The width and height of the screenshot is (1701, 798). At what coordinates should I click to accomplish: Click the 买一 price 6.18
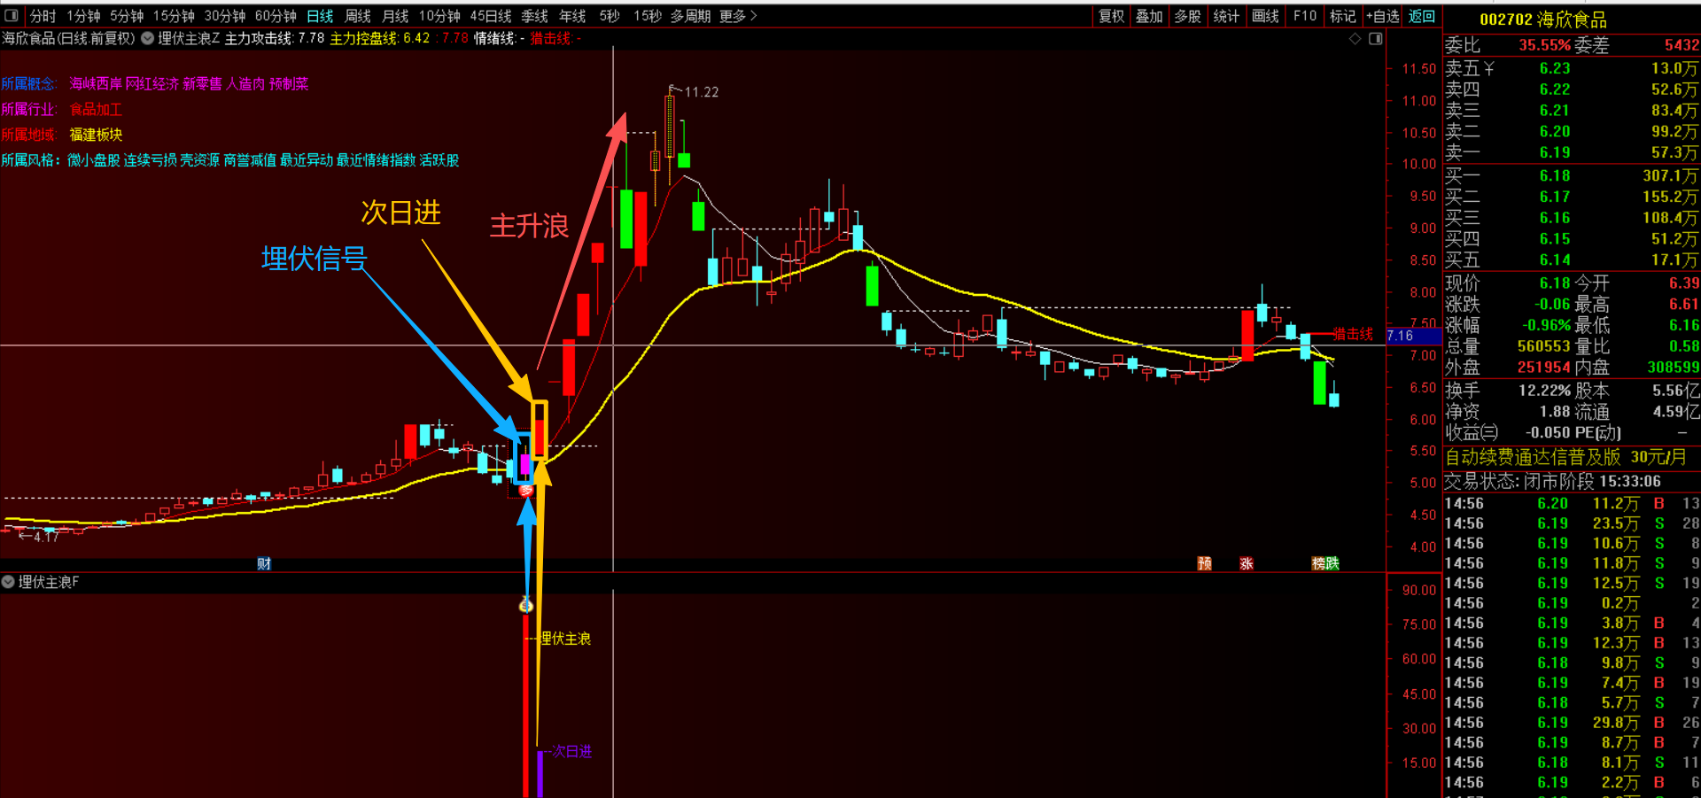1554,175
